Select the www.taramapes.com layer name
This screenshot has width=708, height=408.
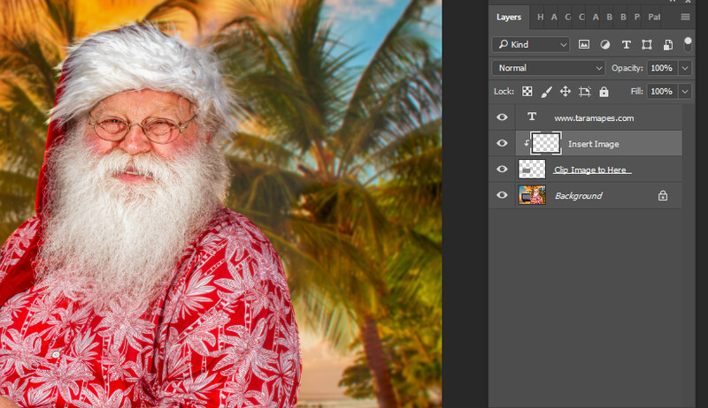pyautogui.click(x=594, y=118)
